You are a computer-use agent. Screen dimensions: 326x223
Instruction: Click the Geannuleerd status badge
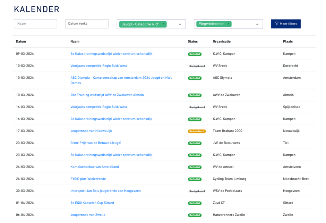point(197,131)
